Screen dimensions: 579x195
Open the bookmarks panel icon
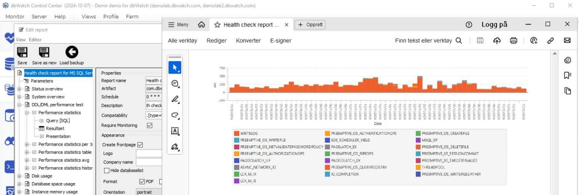[x=568, y=75]
